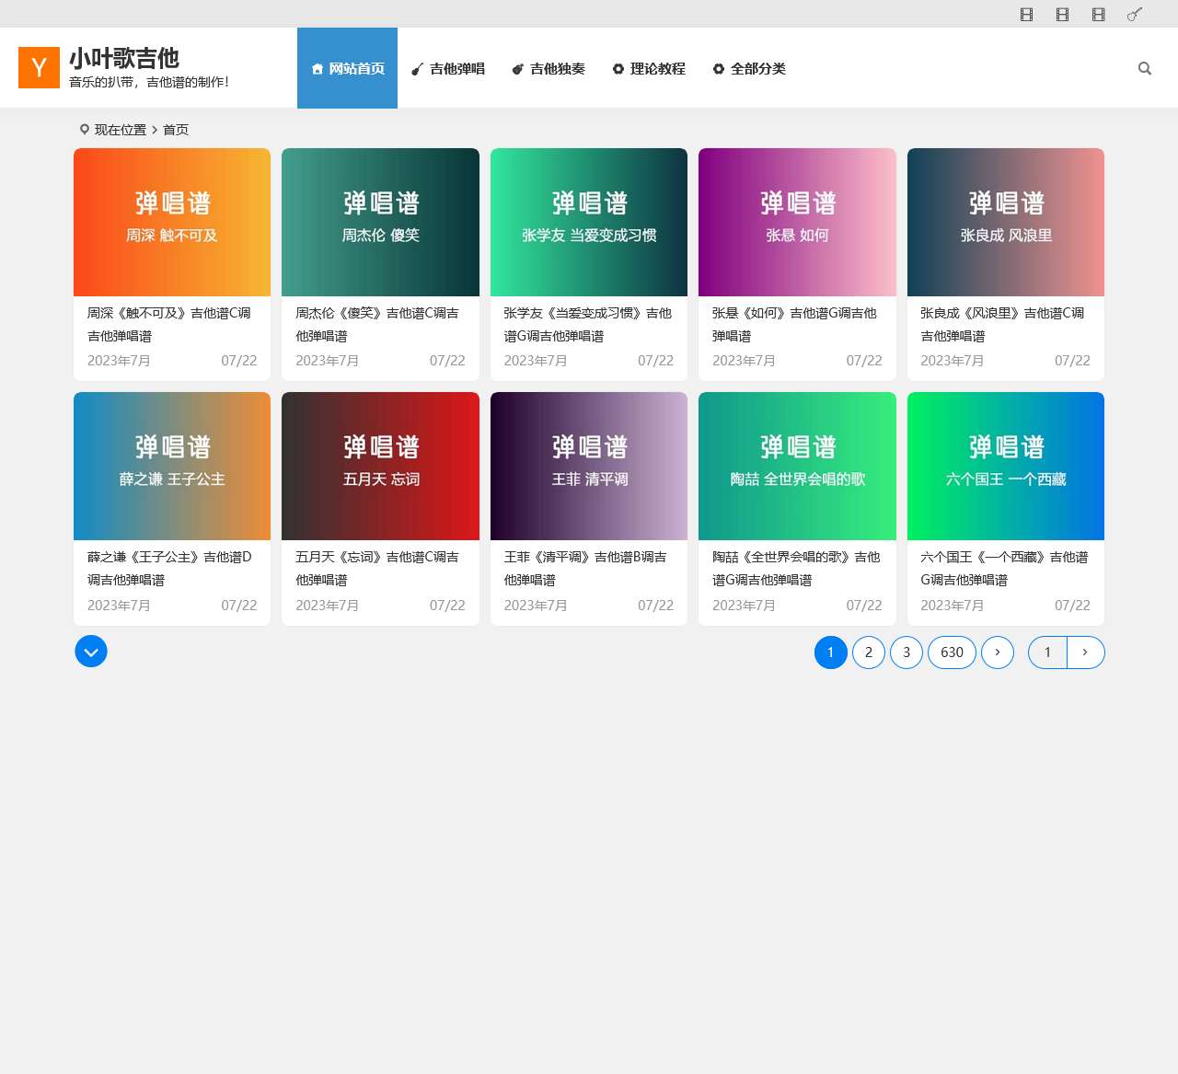1178x1074 pixels.
Task: Open the search magnifier icon
Action: [x=1144, y=68]
